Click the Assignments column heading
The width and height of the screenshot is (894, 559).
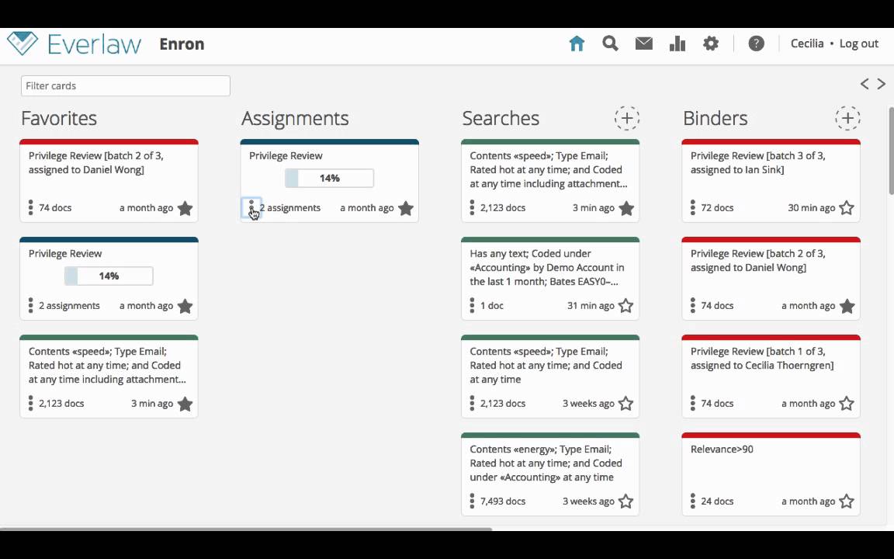(295, 118)
